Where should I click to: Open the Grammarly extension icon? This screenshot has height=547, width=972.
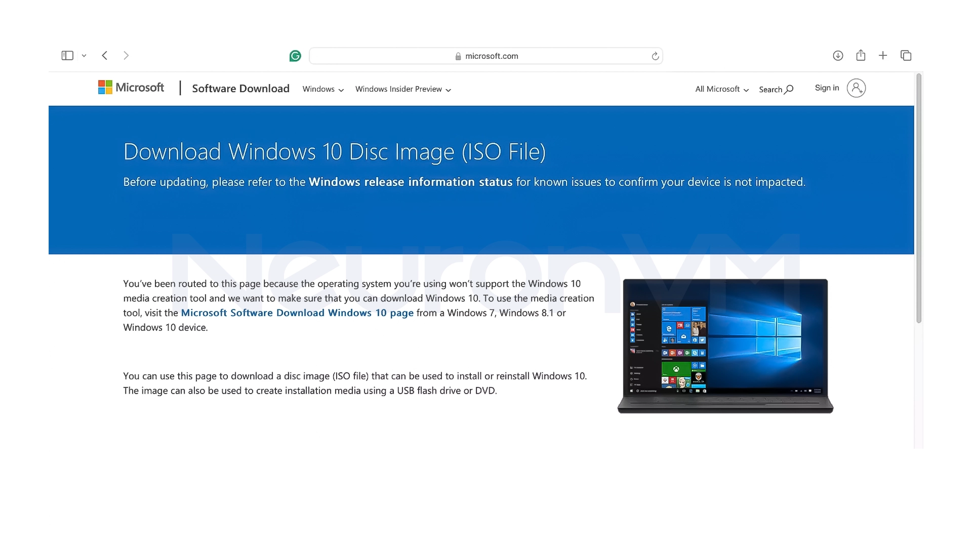pos(295,56)
